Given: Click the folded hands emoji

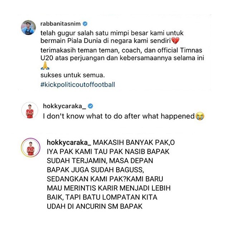Looking at the screenshot, I should click(x=45, y=66).
